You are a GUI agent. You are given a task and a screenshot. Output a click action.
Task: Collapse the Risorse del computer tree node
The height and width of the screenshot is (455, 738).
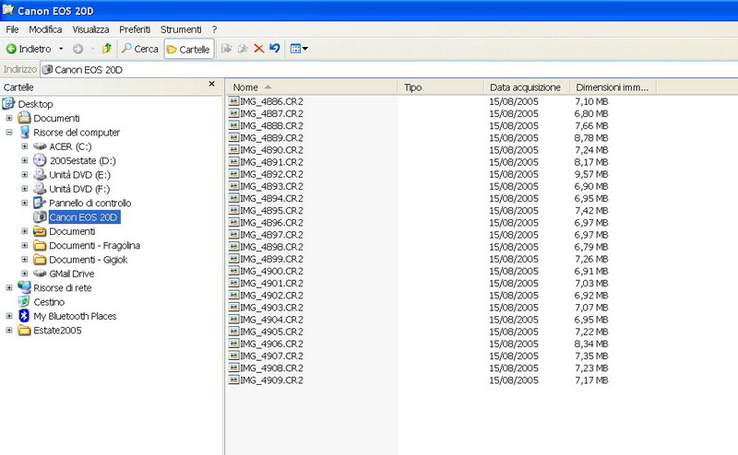9,133
